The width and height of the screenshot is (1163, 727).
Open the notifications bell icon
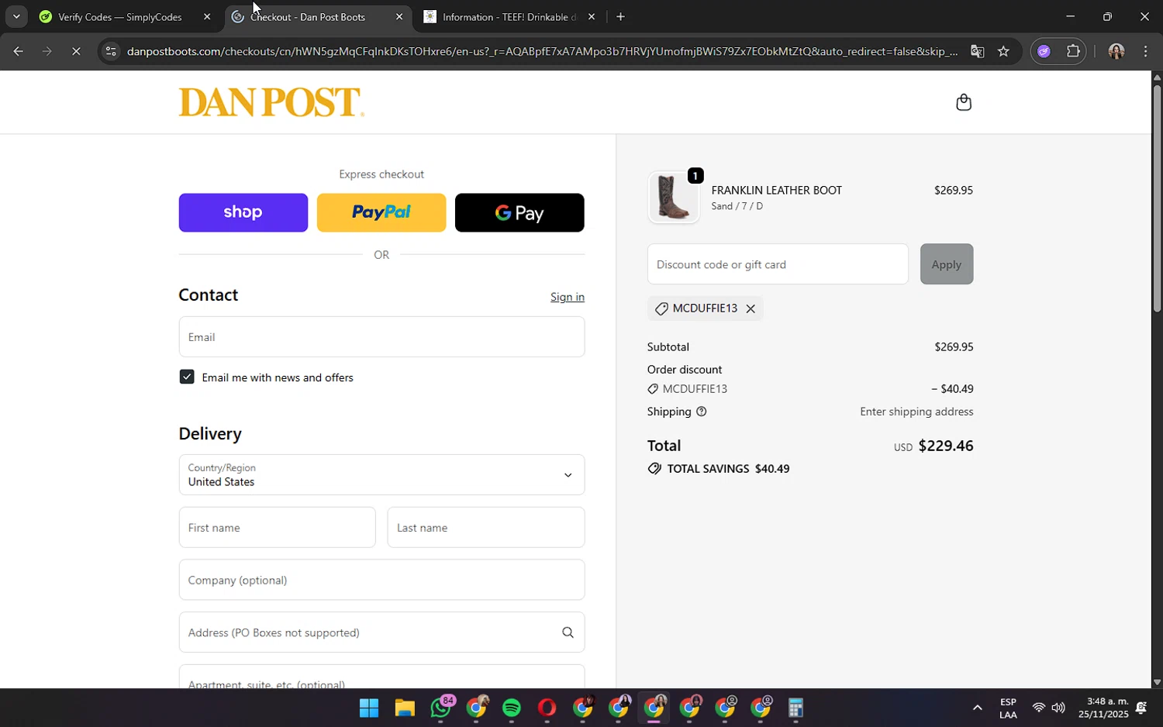click(x=1141, y=708)
